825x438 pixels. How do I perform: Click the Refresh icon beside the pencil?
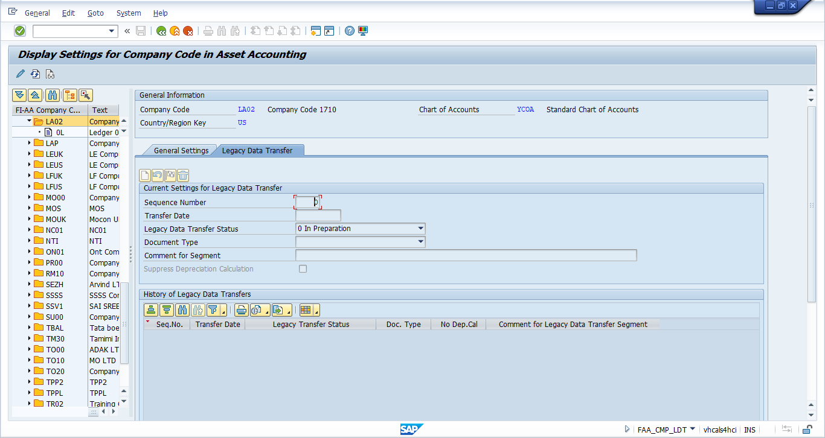coord(35,74)
